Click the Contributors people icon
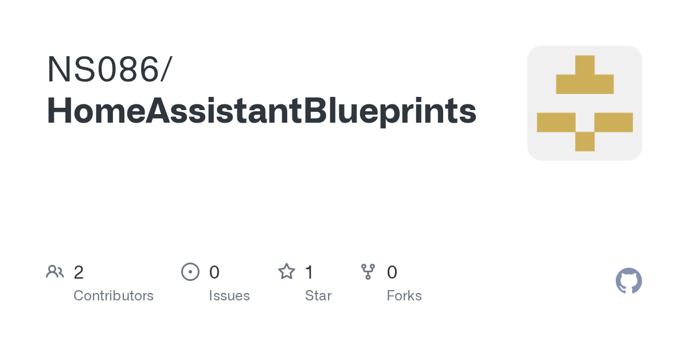This screenshot has height=344, width=688. coord(55,272)
